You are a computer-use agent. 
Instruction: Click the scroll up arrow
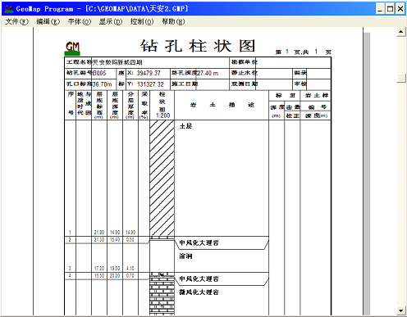tap(401, 32)
